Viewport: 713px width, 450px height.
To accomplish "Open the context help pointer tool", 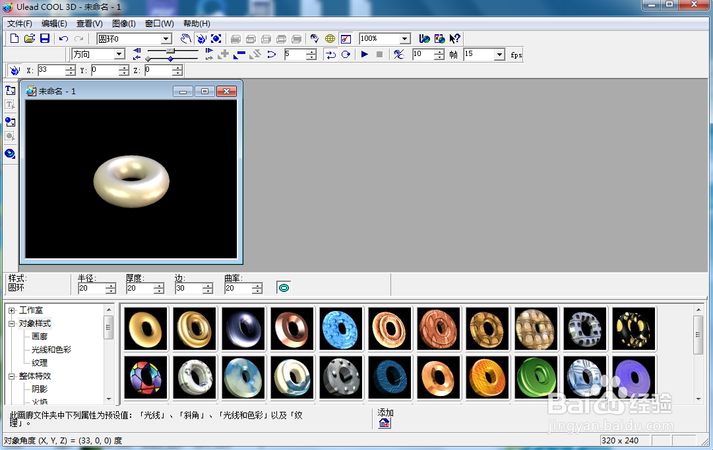I will [x=454, y=39].
